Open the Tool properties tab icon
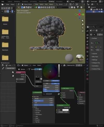The image size is (104, 127). tap(87, 31)
